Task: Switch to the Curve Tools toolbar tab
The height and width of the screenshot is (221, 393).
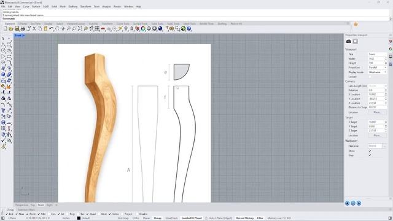Action: pos(123,23)
